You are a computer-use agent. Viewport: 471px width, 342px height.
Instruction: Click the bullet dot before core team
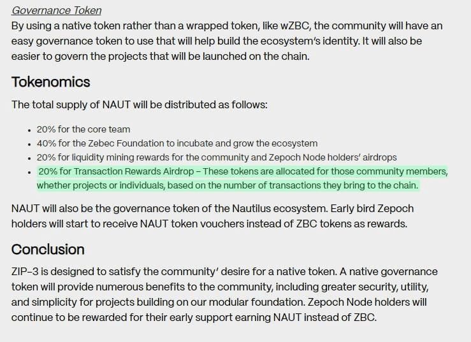click(30, 129)
